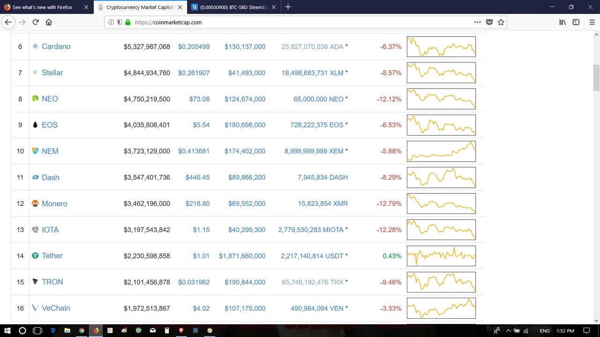Open the NEM coin page

click(50, 151)
